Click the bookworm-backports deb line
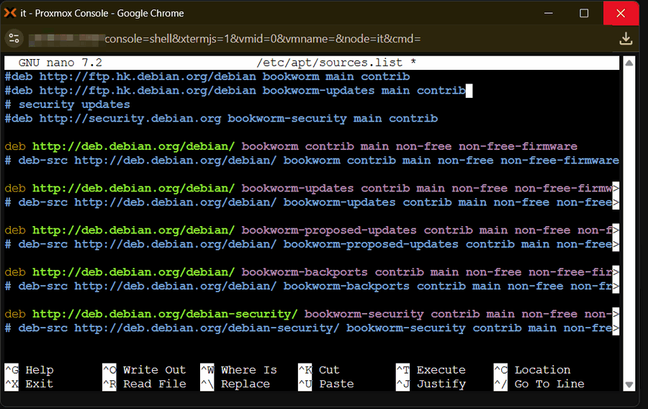The height and width of the screenshot is (409, 648). 288,272
